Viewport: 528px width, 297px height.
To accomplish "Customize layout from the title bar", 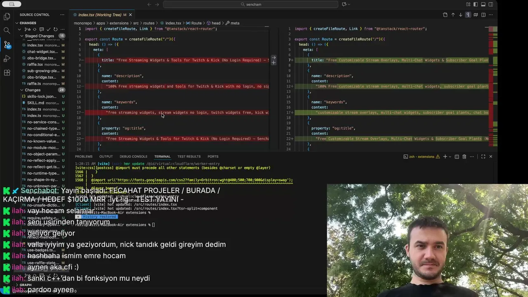I will (x=468, y=5).
